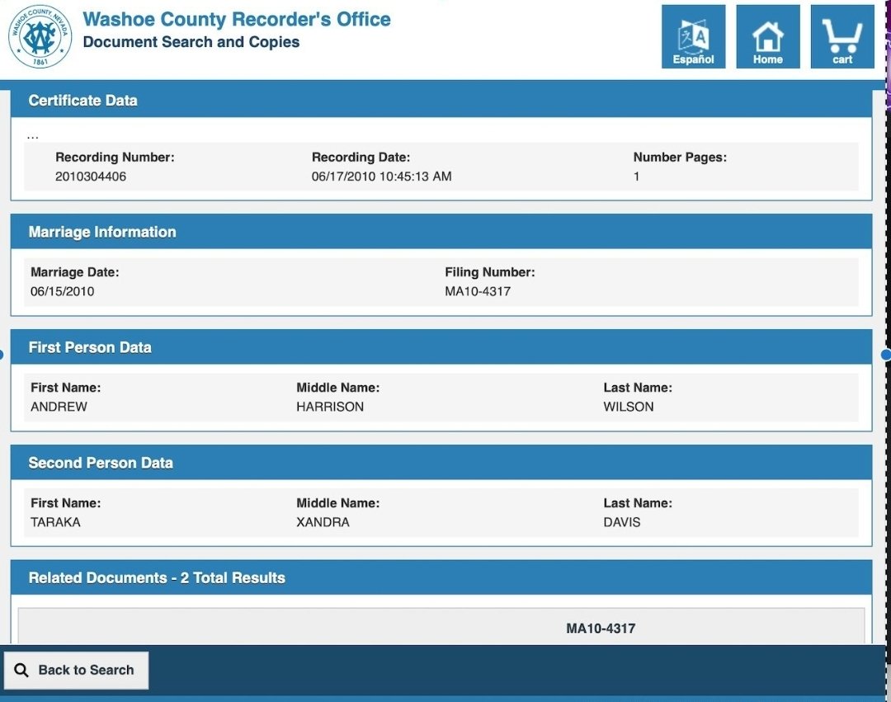Open the shopping cart icon
This screenshot has height=702, width=891.
842,36
